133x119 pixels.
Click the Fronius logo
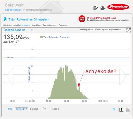(118, 7)
